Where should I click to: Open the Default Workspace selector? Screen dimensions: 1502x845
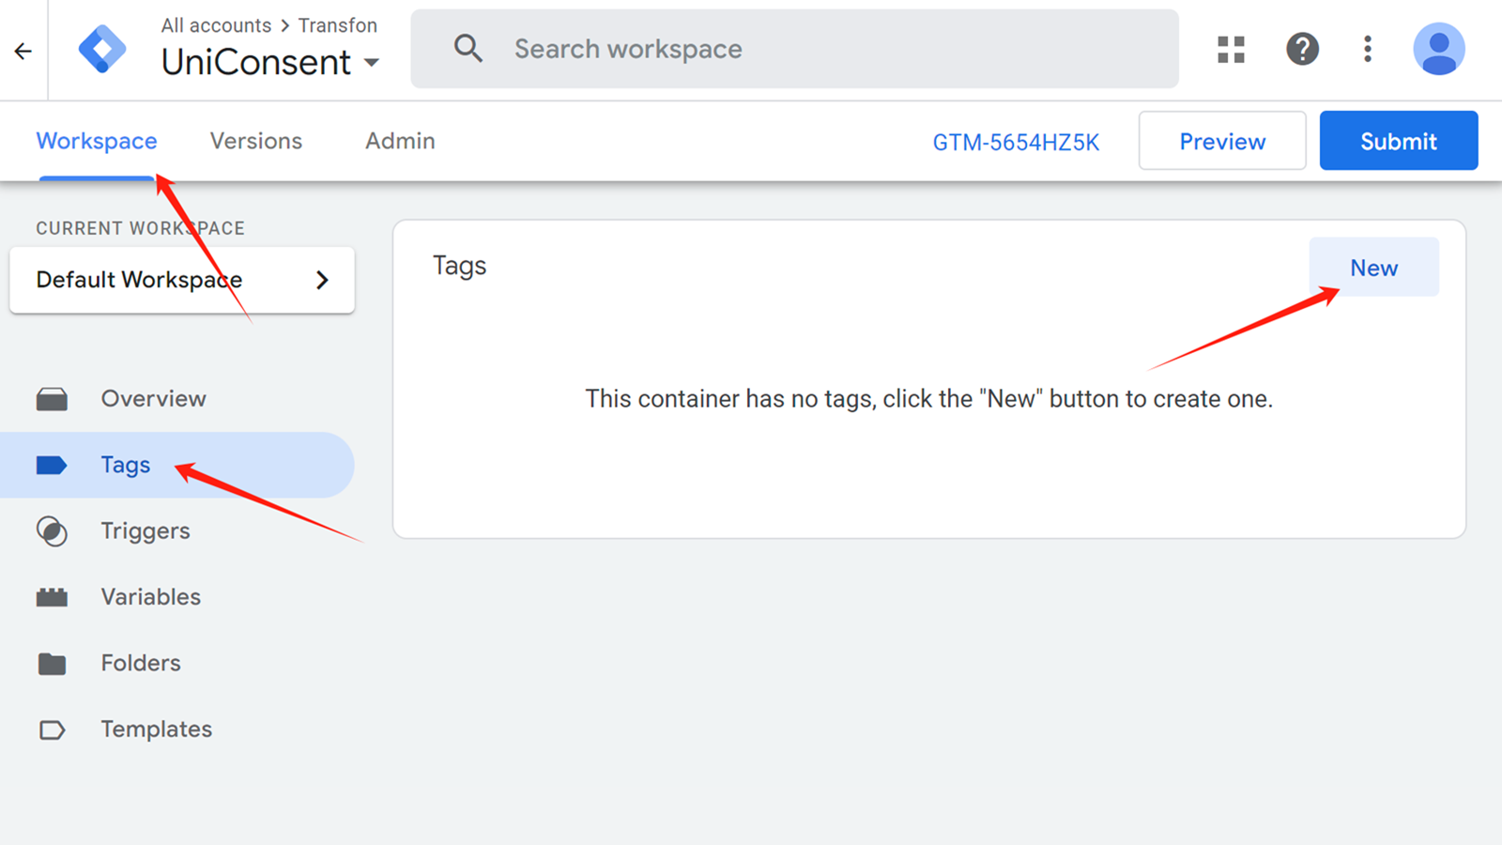(x=182, y=280)
